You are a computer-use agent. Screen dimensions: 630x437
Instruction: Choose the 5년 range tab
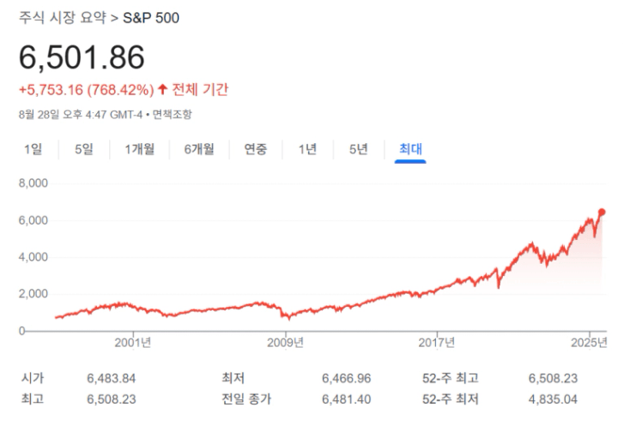359,149
